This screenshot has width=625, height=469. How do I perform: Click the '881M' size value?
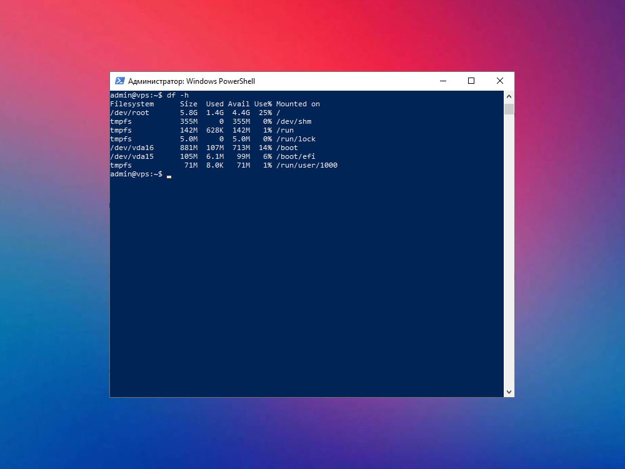tap(189, 148)
